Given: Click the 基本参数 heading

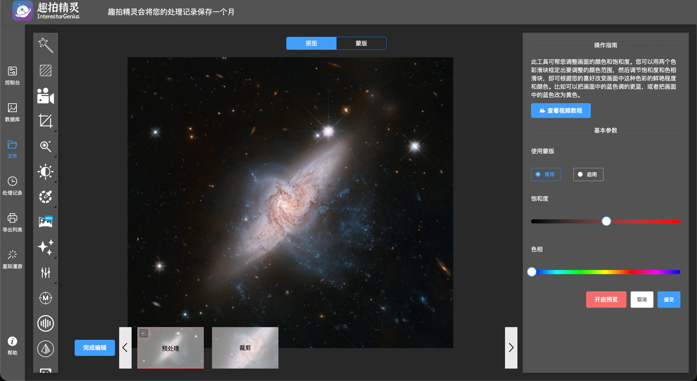Looking at the screenshot, I should pos(606,130).
